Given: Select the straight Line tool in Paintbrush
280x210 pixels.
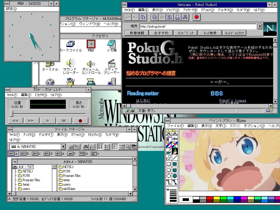Looking at the screenshot, I should click(x=175, y=157).
